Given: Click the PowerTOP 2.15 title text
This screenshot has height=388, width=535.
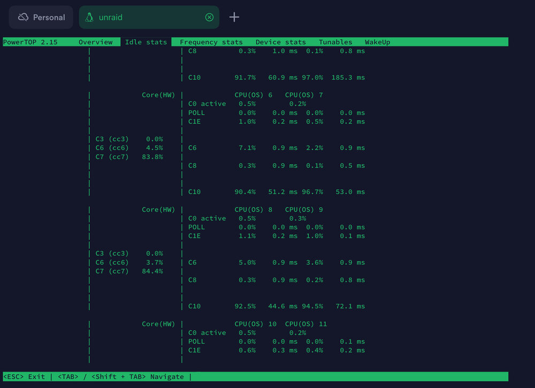Looking at the screenshot, I should pyautogui.click(x=30, y=42).
